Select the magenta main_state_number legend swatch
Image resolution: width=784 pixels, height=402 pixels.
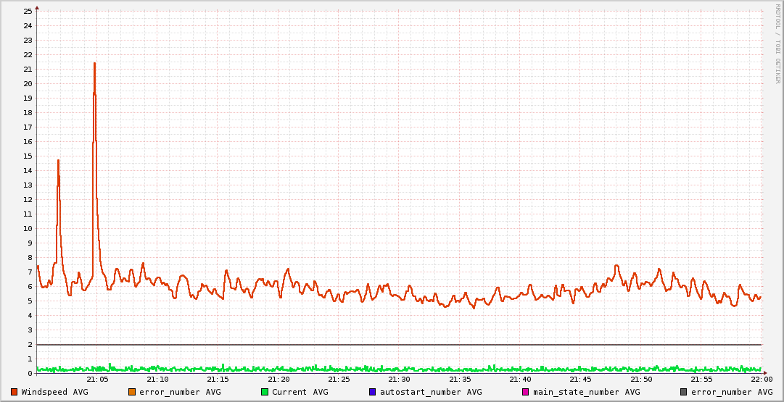[526, 392]
